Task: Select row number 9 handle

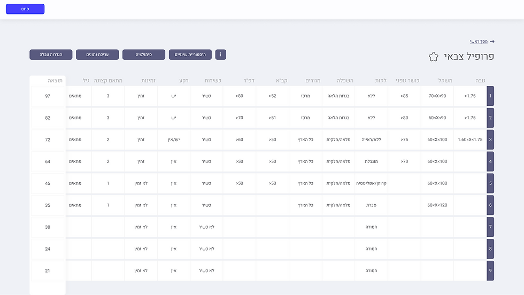Action: click(x=490, y=270)
